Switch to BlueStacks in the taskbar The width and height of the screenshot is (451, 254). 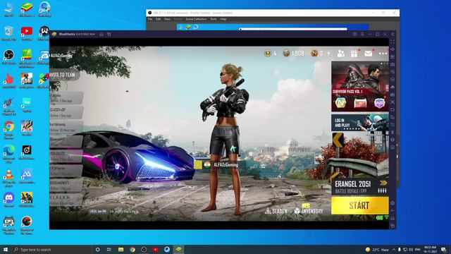click(178, 249)
